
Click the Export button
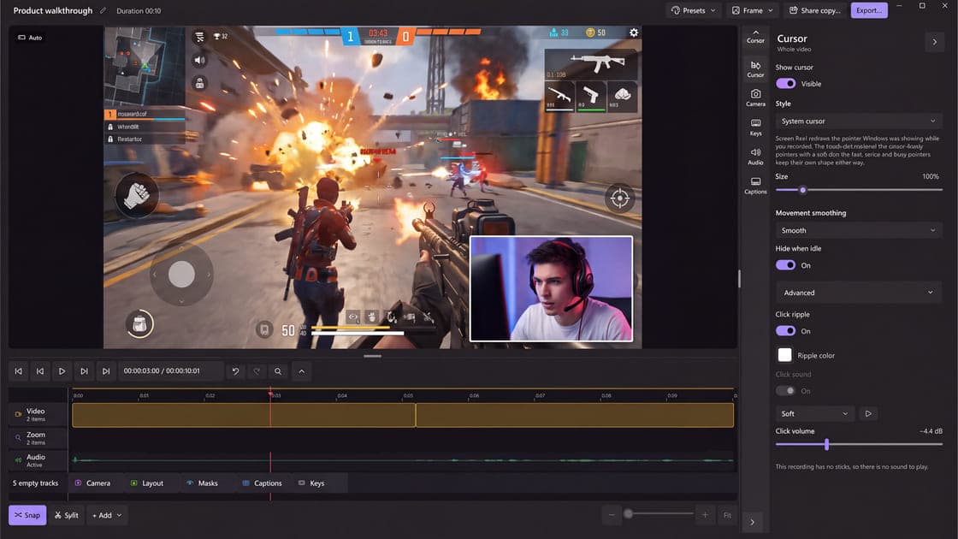click(x=869, y=10)
